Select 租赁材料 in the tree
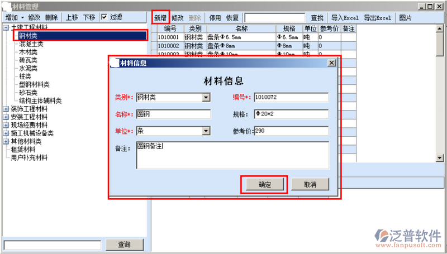The width and height of the screenshot is (447, 254). (23, 150)
